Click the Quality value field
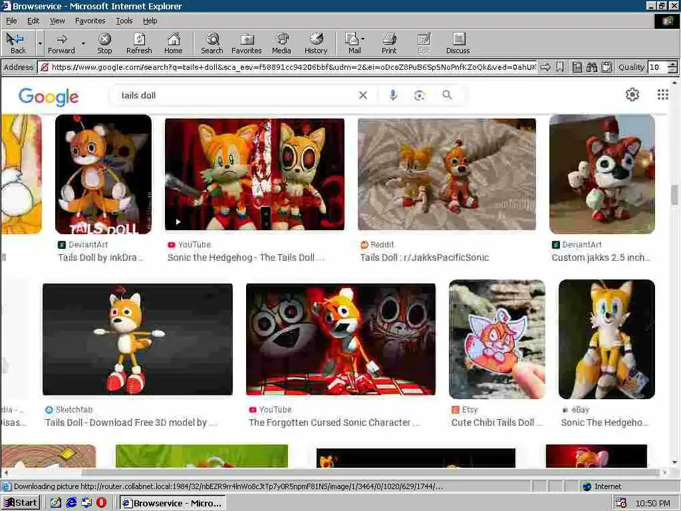681x511 pixels. click(658, 67)
